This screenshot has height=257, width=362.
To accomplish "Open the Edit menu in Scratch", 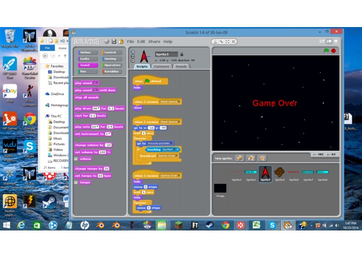I will 141,42.
